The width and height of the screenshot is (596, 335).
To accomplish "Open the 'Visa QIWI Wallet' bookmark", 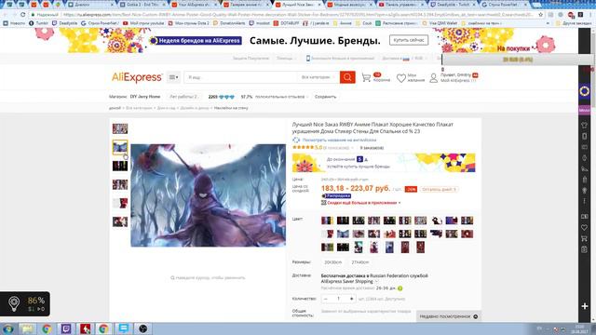I will click(440, 23).
